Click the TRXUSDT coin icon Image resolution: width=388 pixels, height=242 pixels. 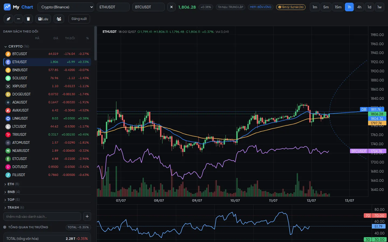click(x=8, y=134)
